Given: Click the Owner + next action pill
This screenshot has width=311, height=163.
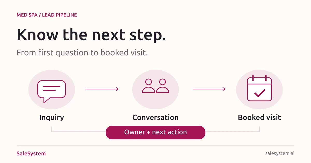Looking at the screenshot, I should click(x=155, y=132).
